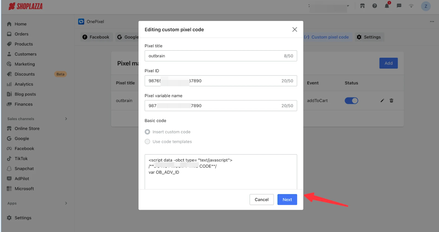439x232 pixels.
Task: Click the Cancel button
Action: pyautogui.click(x=262, y=199)
